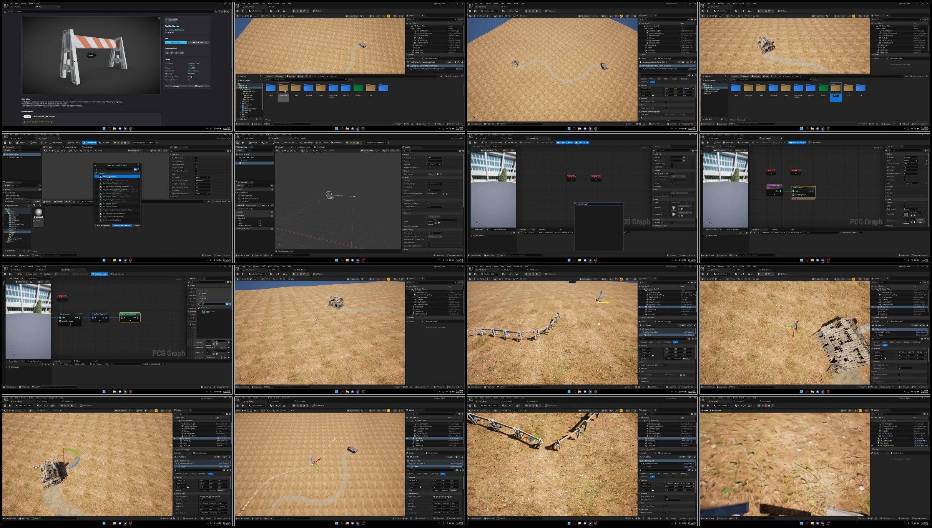Click blue folder icon in Create Graph From Template dialog
The height and width of the screenshot is (528, 932).
coord(135,169)
